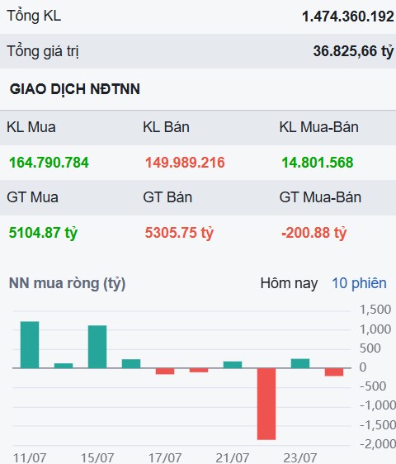Image resolution: width=396 pixels, height=464 pixels.
Task: Click the Tổng KL label
Action: click(x=34, y=16)
